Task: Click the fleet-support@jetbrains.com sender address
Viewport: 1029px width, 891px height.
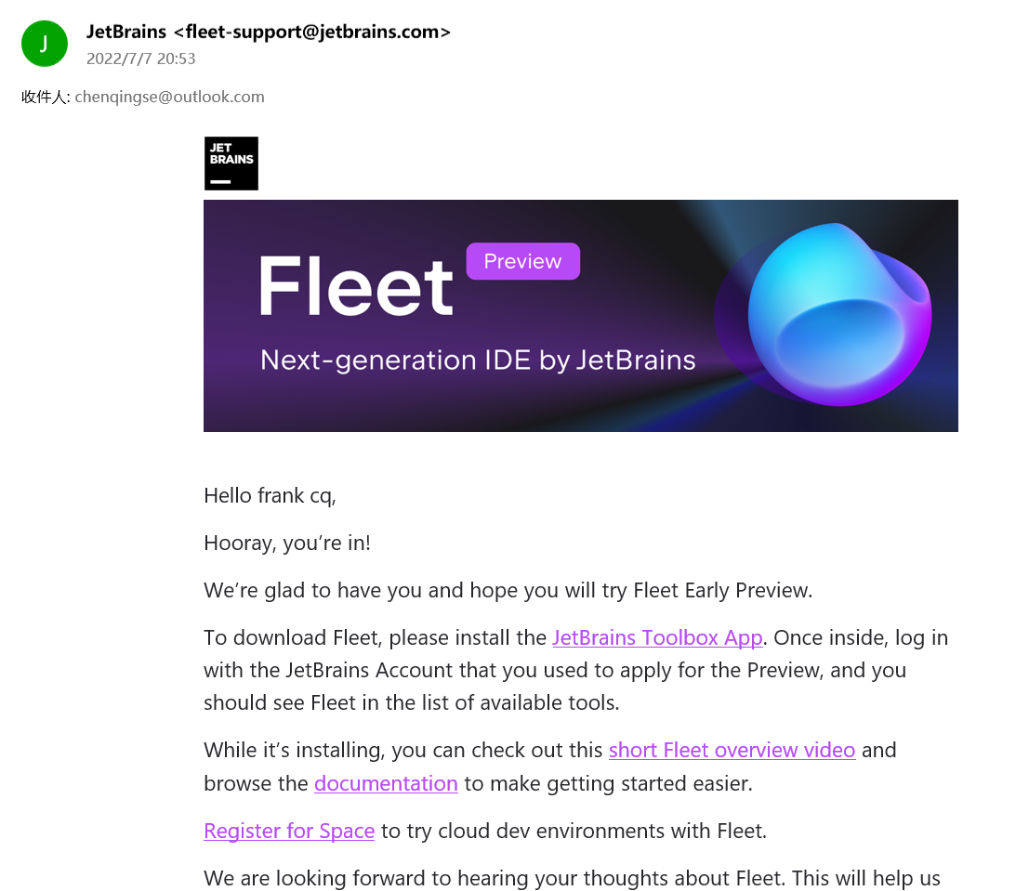Action: [312, 32]
